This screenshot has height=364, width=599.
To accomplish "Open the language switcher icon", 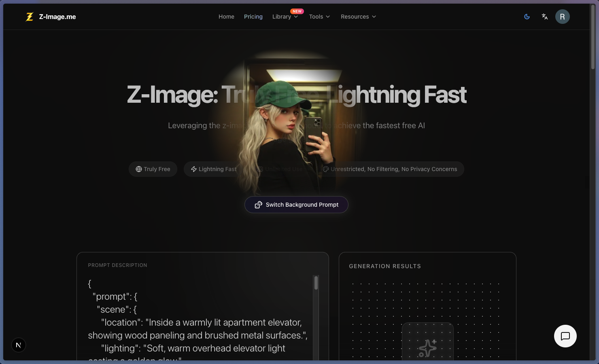I will coord(544,17).
